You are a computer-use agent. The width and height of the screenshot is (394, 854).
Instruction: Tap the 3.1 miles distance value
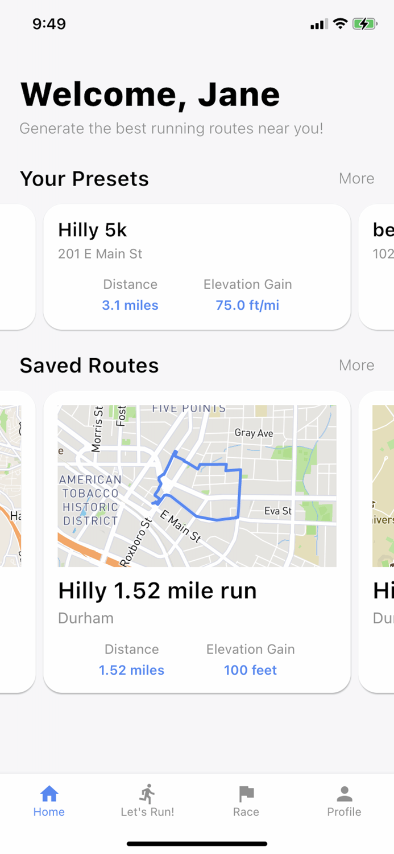pos(130,305)
